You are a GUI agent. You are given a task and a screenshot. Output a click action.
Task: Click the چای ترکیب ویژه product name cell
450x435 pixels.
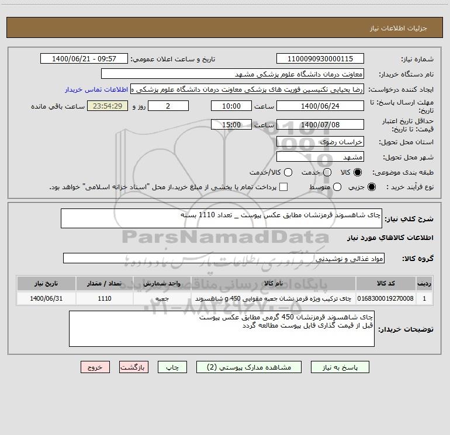(x=274, y=298)
